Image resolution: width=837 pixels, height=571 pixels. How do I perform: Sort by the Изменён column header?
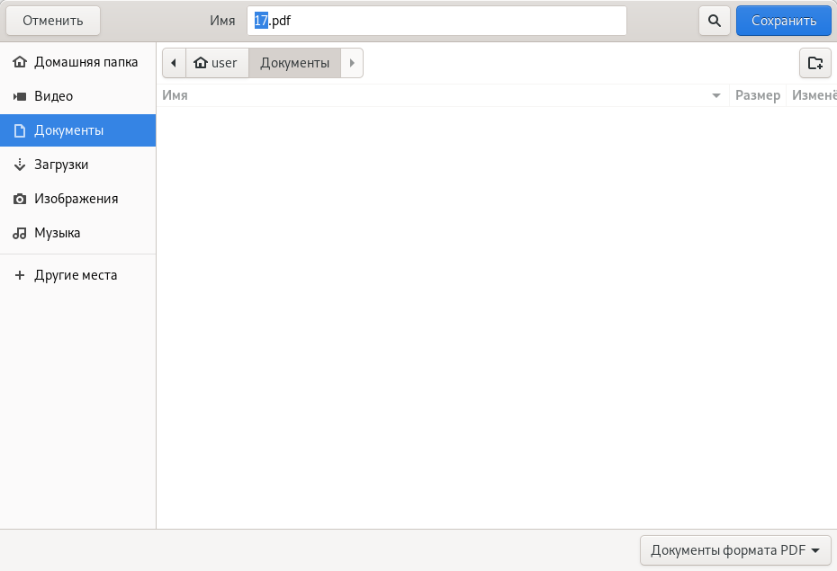pyautogui.click(x=813, y=95)
